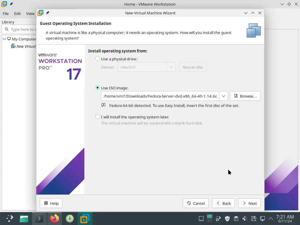Image resolution: width=300 pixels, height=225 pixels.
Task: Open the File menu in VMware Workstation
Action: click(x=6, y=13)
